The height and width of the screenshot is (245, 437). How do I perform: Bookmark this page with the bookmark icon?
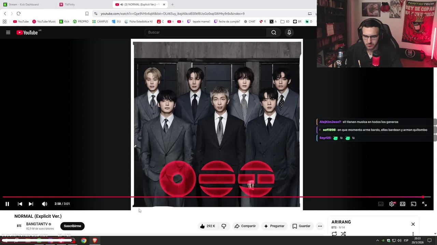coord(87,14)
